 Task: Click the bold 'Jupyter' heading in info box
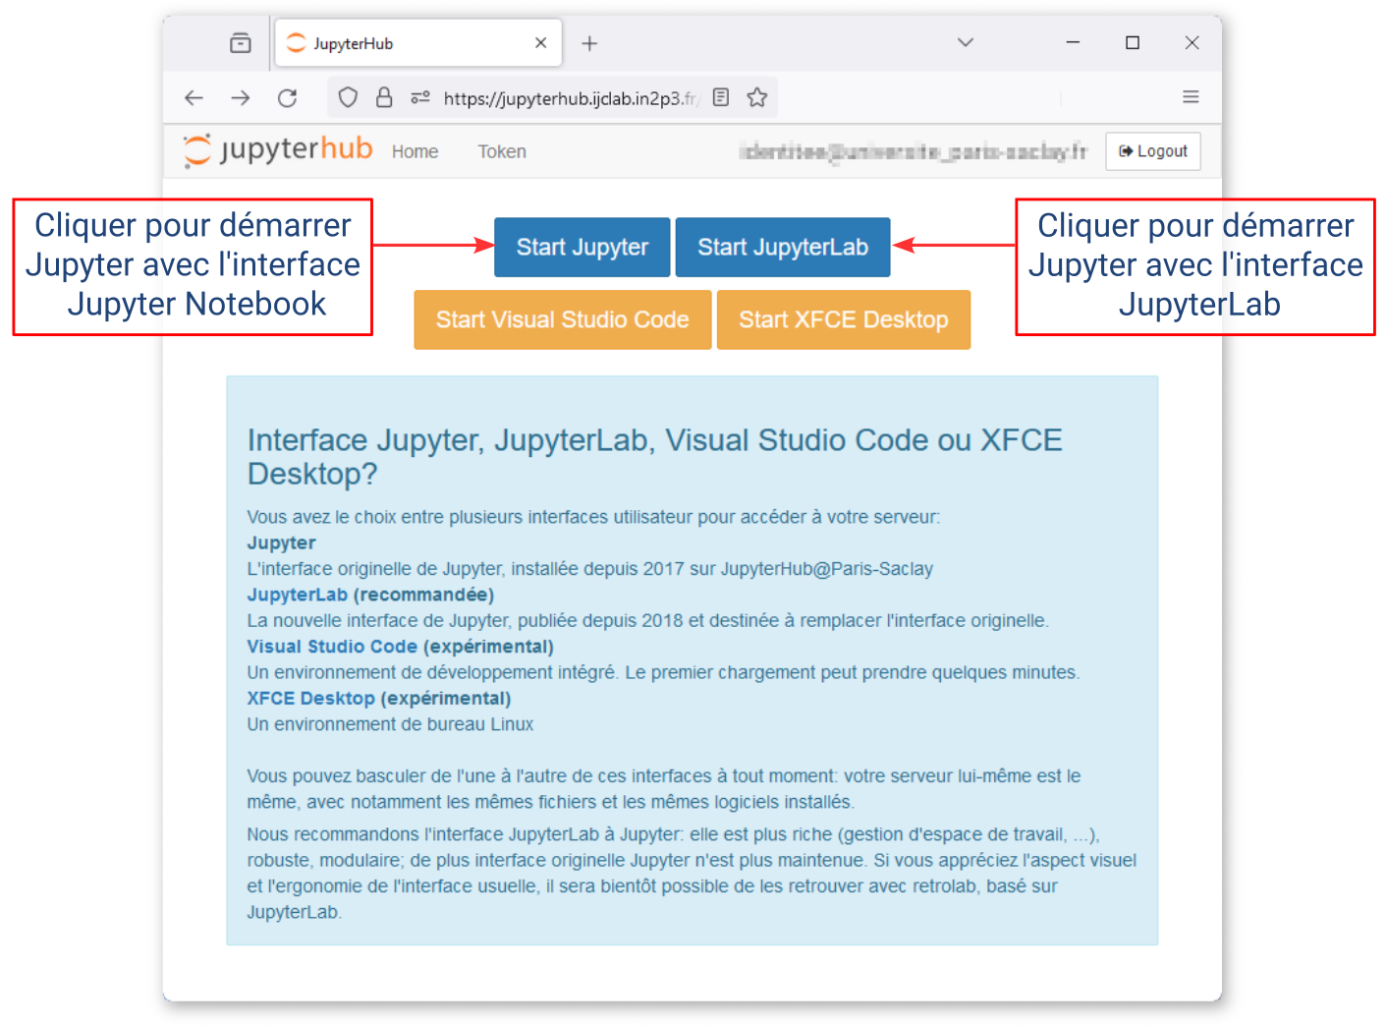click(x=282, y=543)
